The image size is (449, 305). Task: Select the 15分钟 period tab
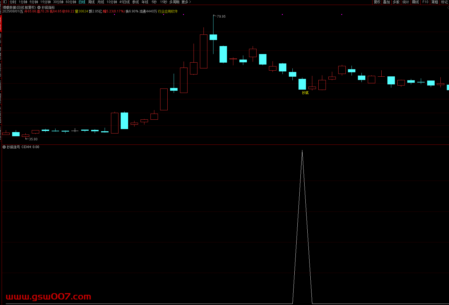pos(46,2)
